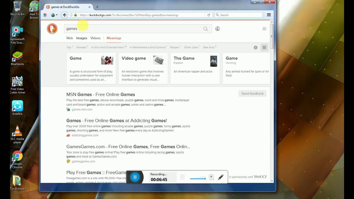354x199 pixels.
Task: Open the 'Game' meaning card
Action: pyautogui.click(x=91, y=68)
